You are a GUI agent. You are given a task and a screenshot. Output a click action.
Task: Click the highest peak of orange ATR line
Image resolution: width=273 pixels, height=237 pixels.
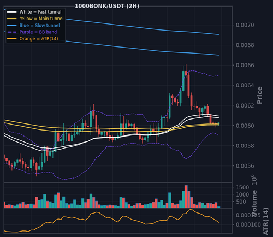(x=191, y=209)
